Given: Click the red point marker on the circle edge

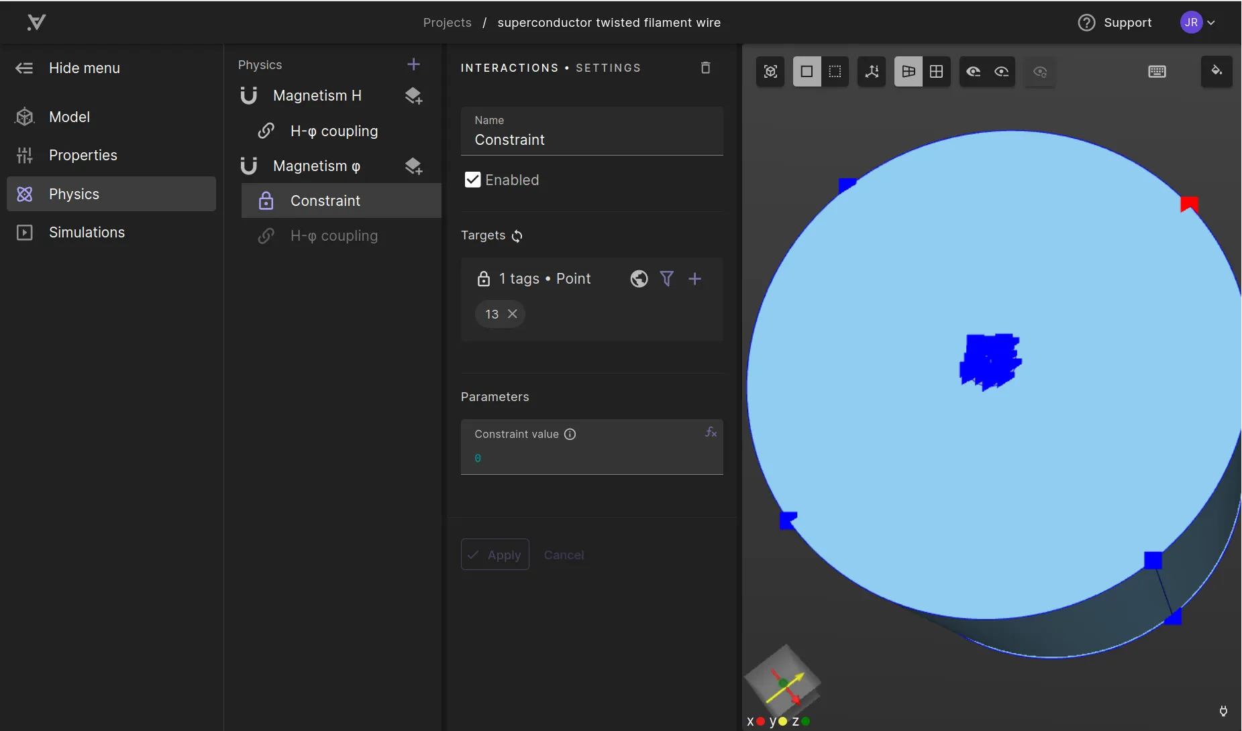Looking at the screenshot, I should click(1189, 204).
